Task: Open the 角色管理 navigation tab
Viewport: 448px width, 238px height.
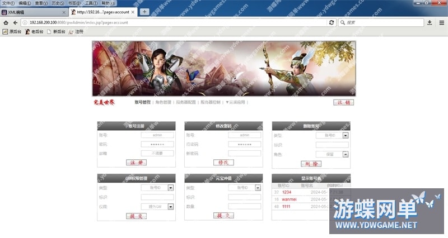Action: 163,102
